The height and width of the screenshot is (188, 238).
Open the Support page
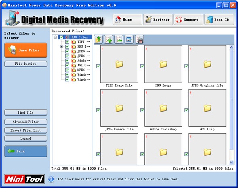coord(188,19)
